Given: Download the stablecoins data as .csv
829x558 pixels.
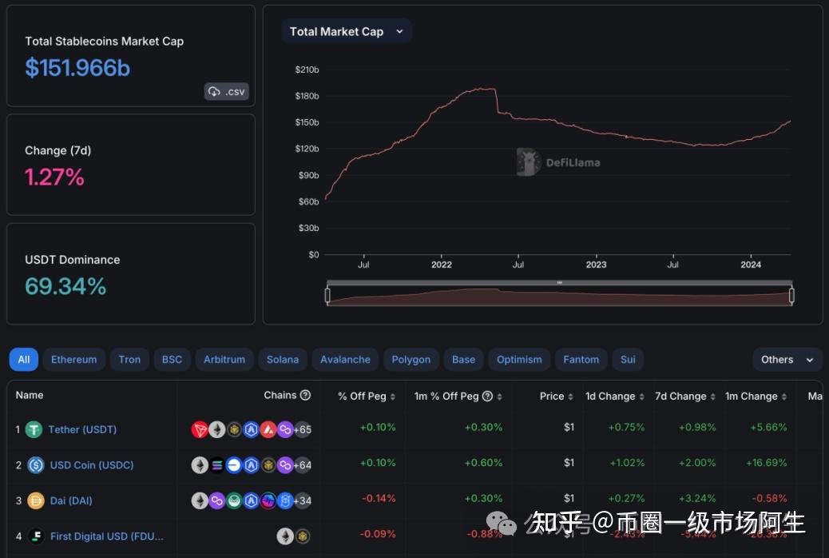Looking at the screenshot, I should point(226,92).
